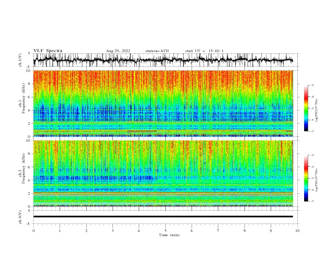Image resolution: width=335 pixels, height=259 pixels.
Task: Click the '-3' label on ch.1 colorbar
Action: pos(312,85)
